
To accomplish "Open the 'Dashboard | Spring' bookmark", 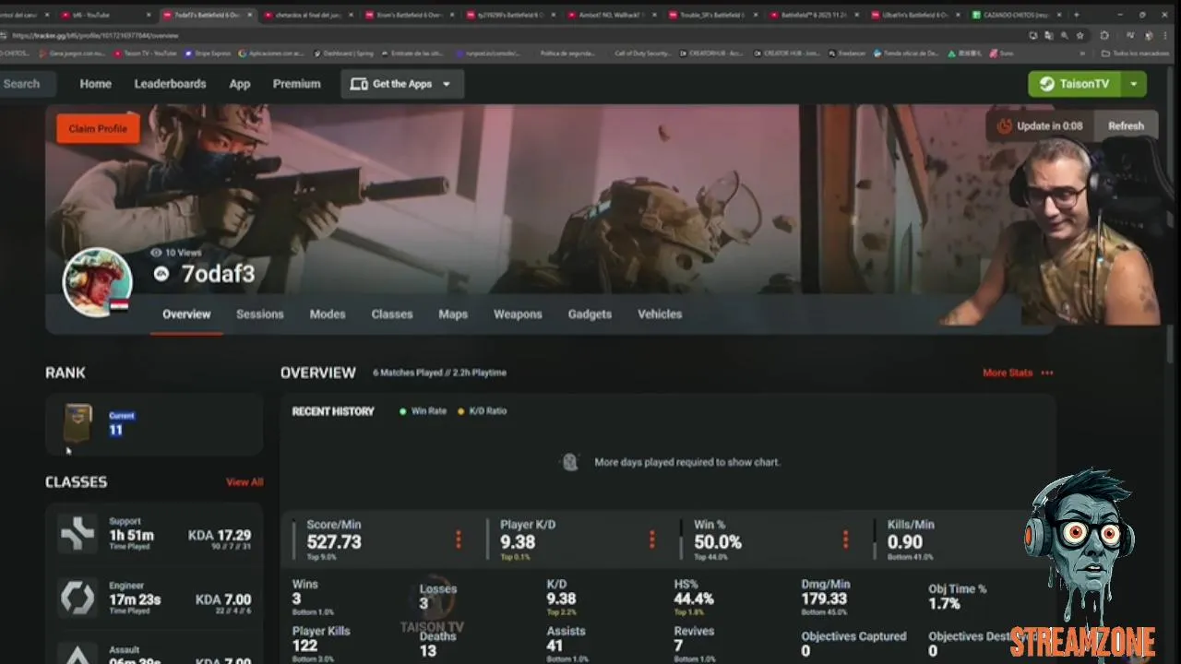I will pyautogui.click(x=343, y=53).
